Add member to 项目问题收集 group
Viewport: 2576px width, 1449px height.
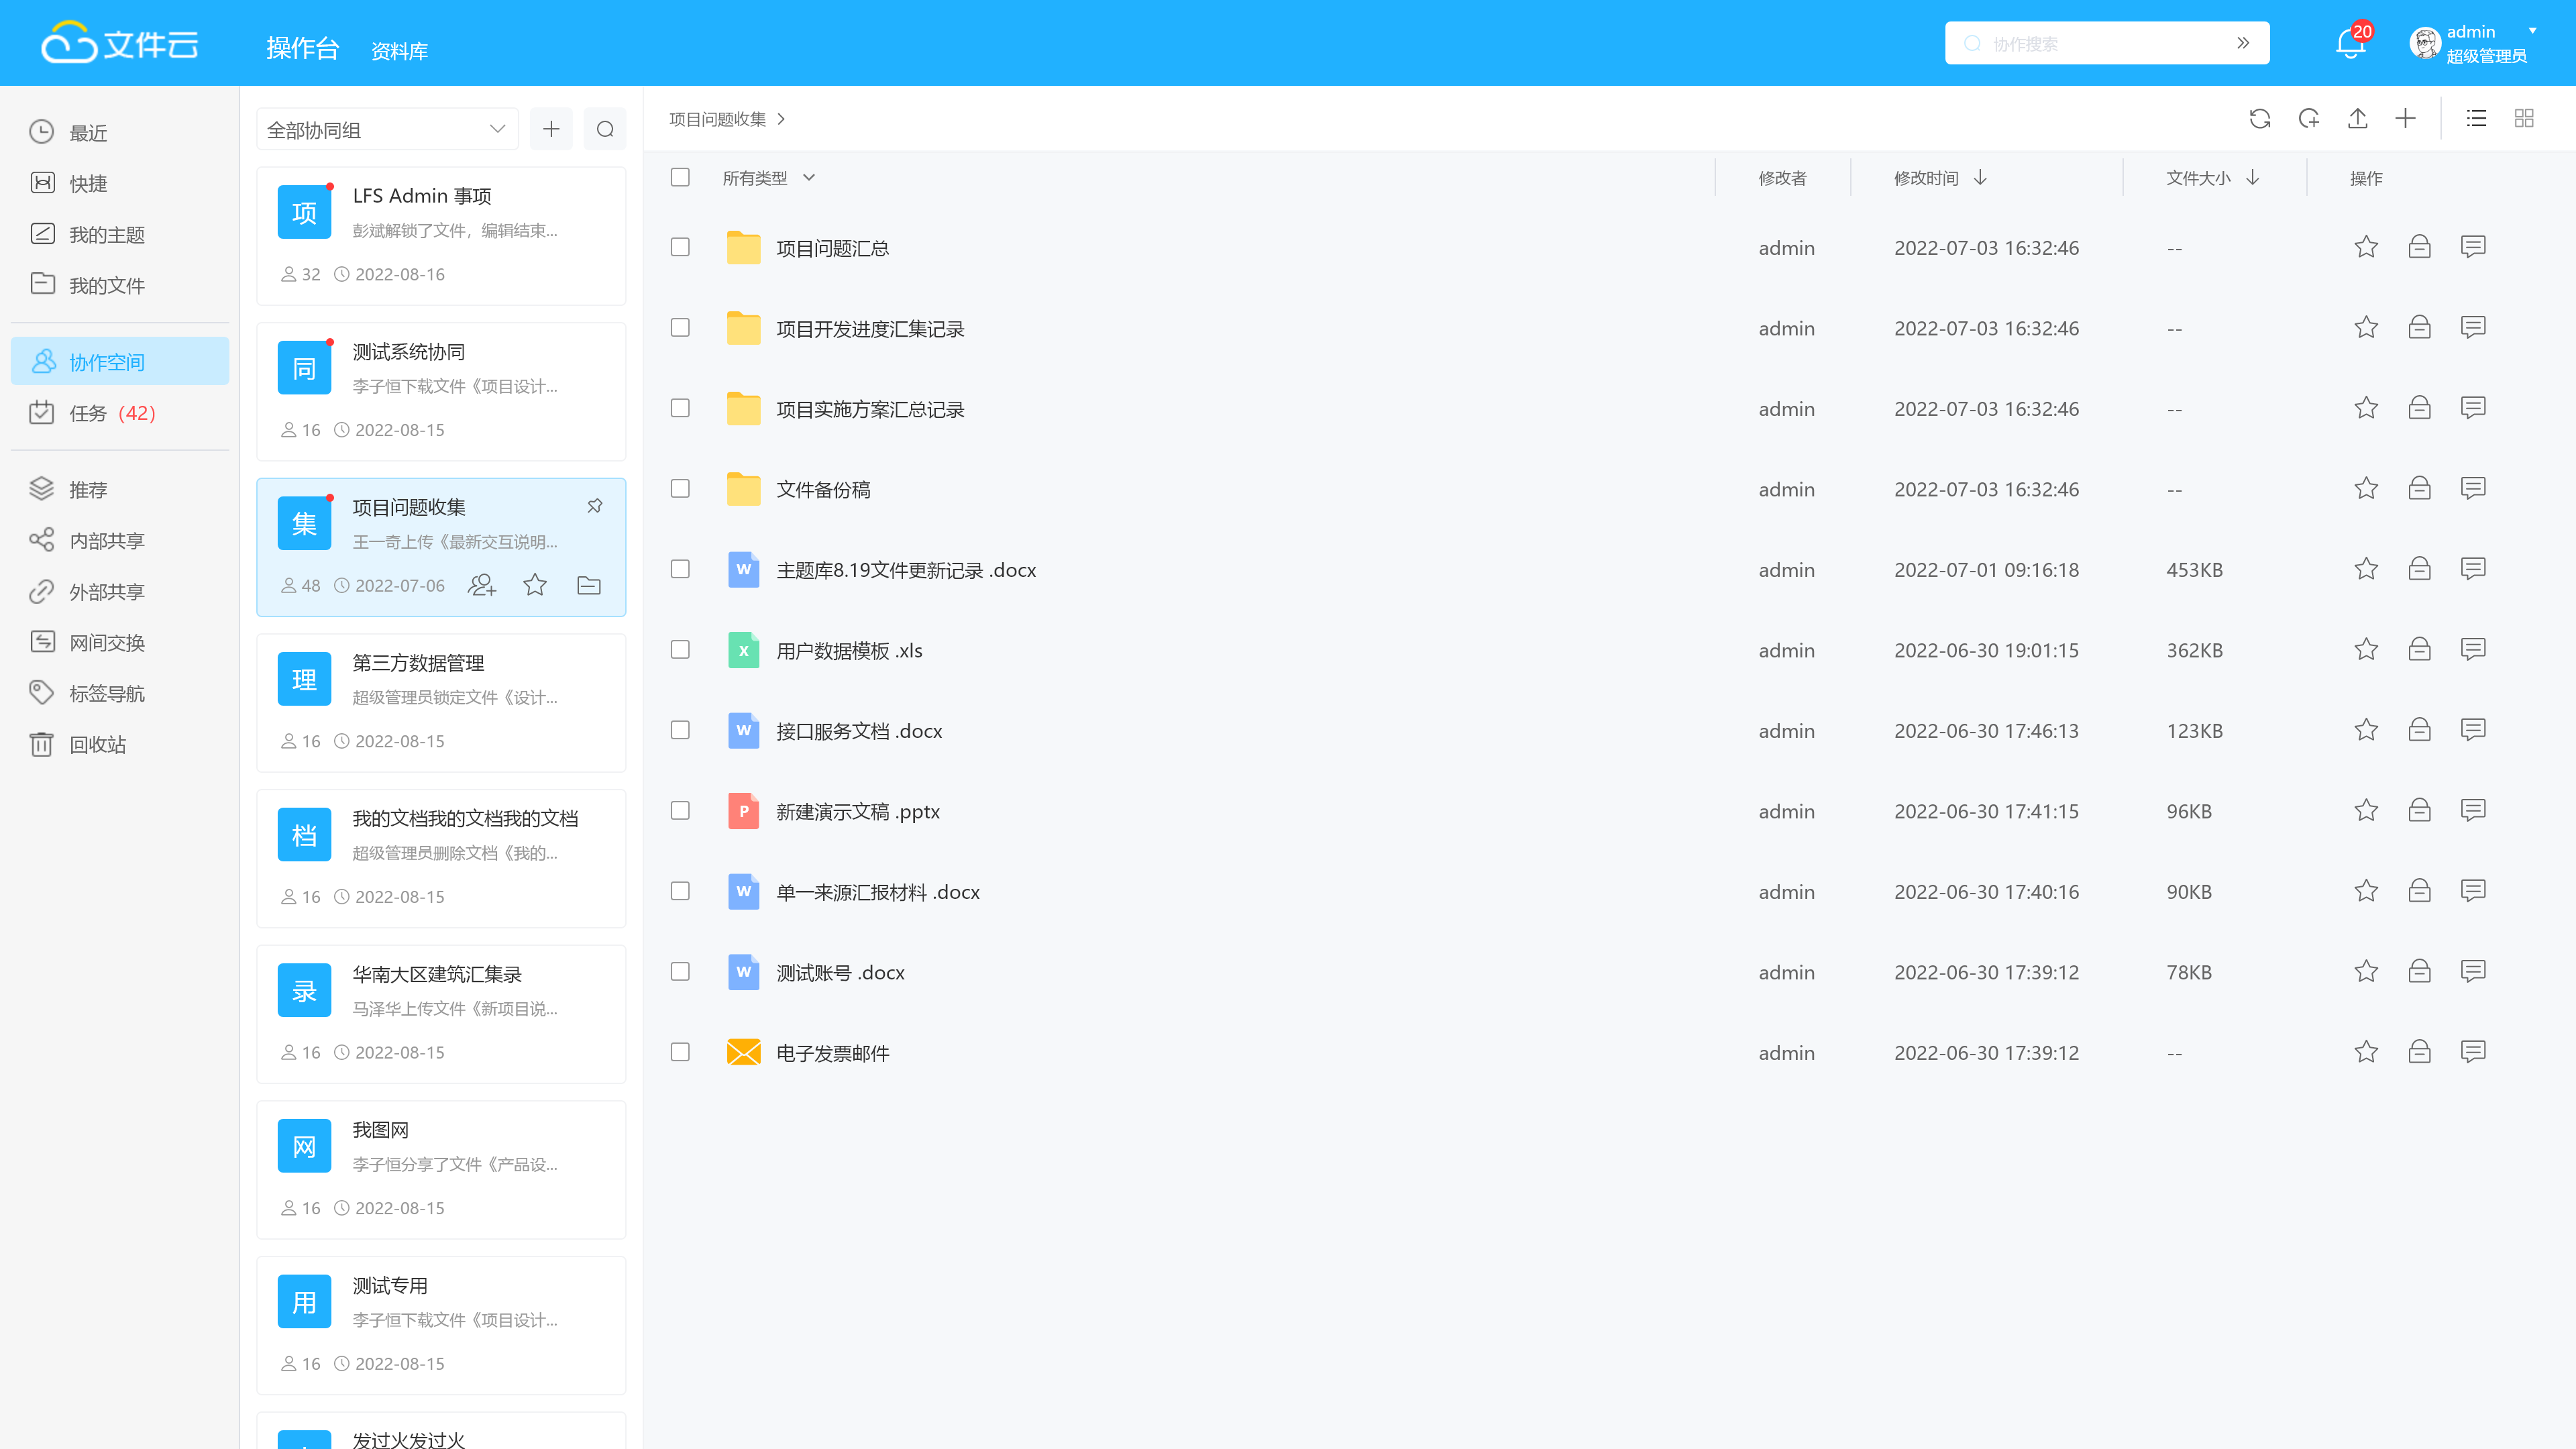click(481, 585)
